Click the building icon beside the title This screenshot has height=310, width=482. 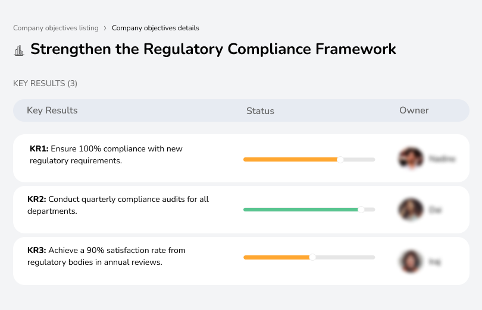pyautogui.click(x=19, y=50)
